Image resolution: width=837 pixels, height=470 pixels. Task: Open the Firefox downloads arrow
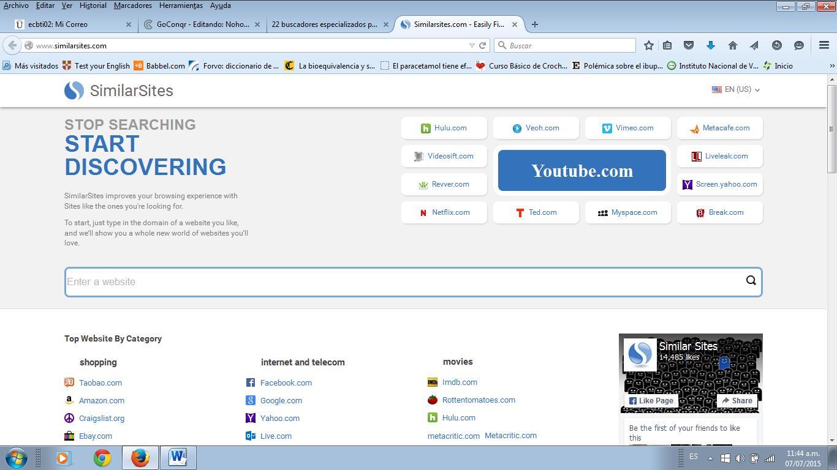pyautogui.click(x=711, y=45)
